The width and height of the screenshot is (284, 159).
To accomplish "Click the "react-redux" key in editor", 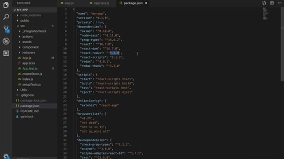I will click(x=92, y=53).
